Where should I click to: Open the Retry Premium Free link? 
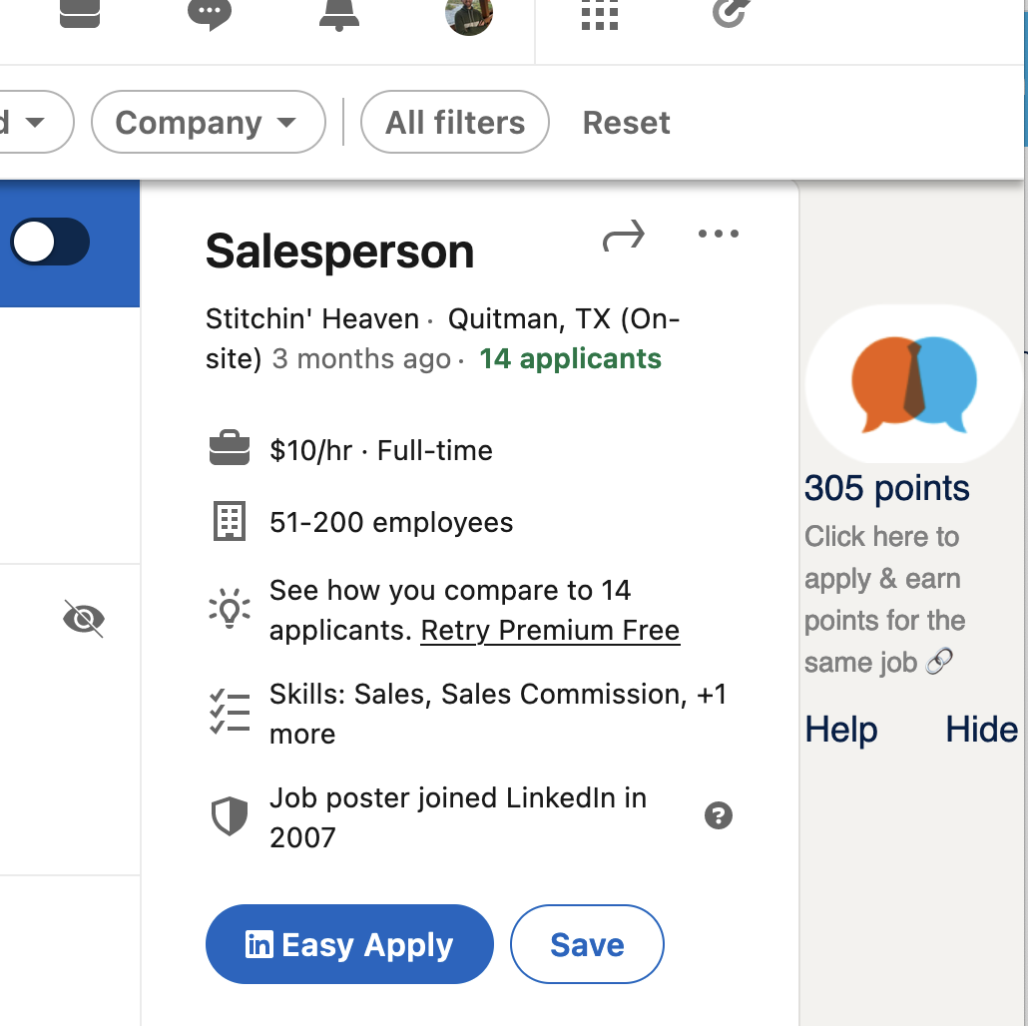click(550, 631)
